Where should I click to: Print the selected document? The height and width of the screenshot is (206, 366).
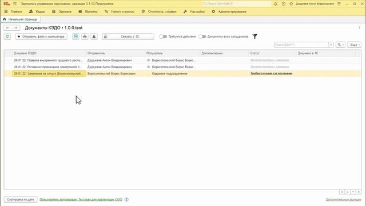pos(85,37)
